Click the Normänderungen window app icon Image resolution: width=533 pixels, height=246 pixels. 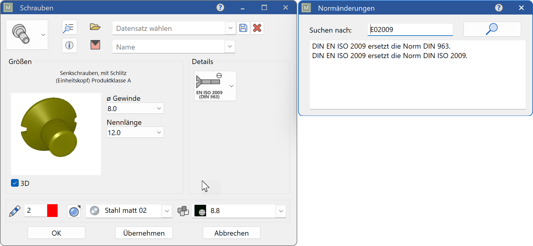point(306,8)
